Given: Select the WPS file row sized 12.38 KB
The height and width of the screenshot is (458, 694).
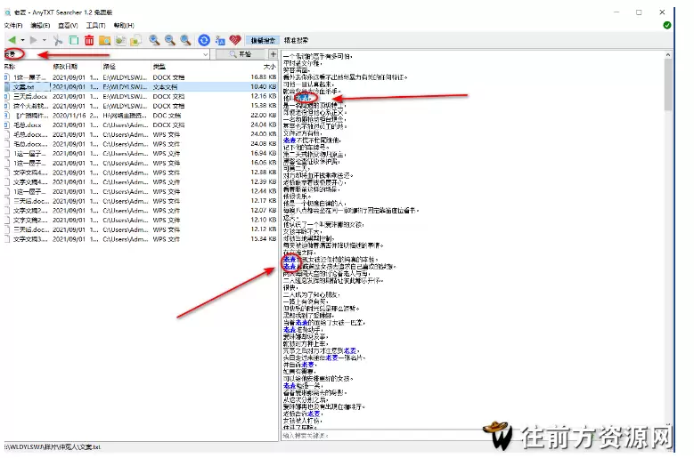Looking at the screenshot, I should (x=141, y=173).
